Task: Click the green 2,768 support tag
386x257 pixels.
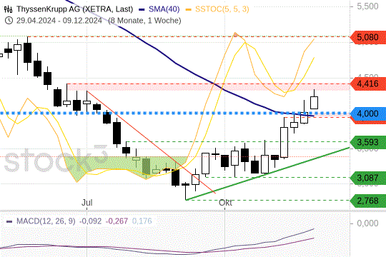Action: coord(368,201)
